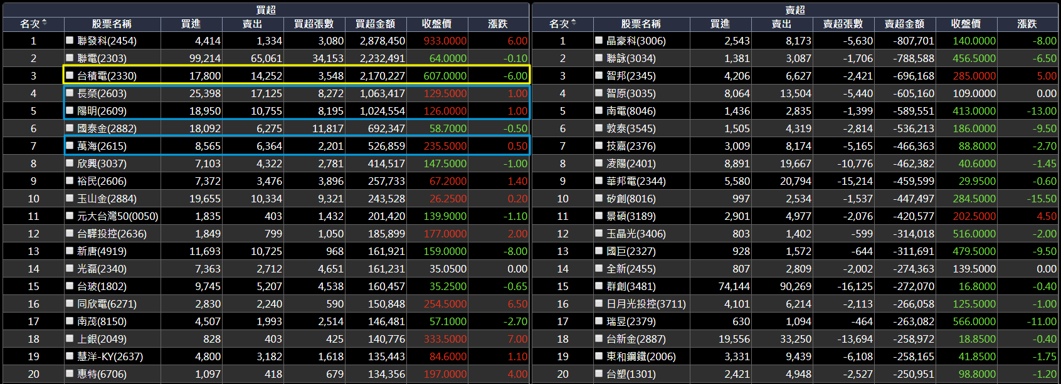This screenshot has height=384, width=1061.
Task: Open stock 瑞昱(2379)
Action: (x=631, y=321)
